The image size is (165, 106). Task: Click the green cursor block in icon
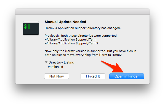click(29, 26)
